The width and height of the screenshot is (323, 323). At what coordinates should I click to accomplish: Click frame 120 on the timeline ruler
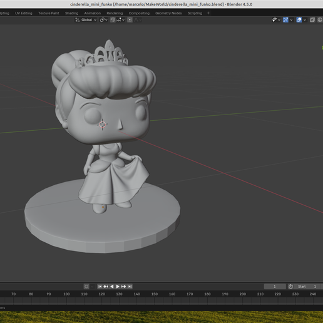102,294
